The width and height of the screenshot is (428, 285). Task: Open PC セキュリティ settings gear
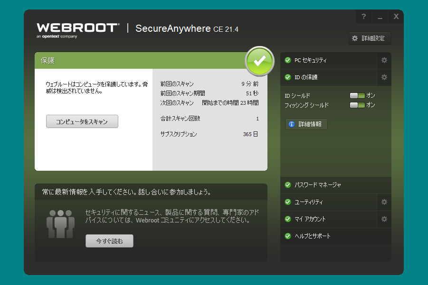point(384,60)
